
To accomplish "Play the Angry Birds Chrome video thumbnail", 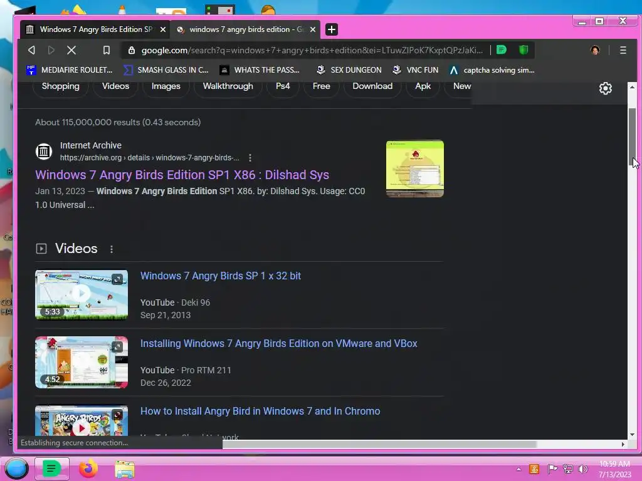I will 82,422.
